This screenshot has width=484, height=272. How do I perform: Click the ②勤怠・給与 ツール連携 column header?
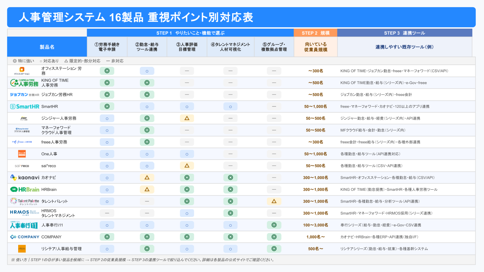[147, 47]
